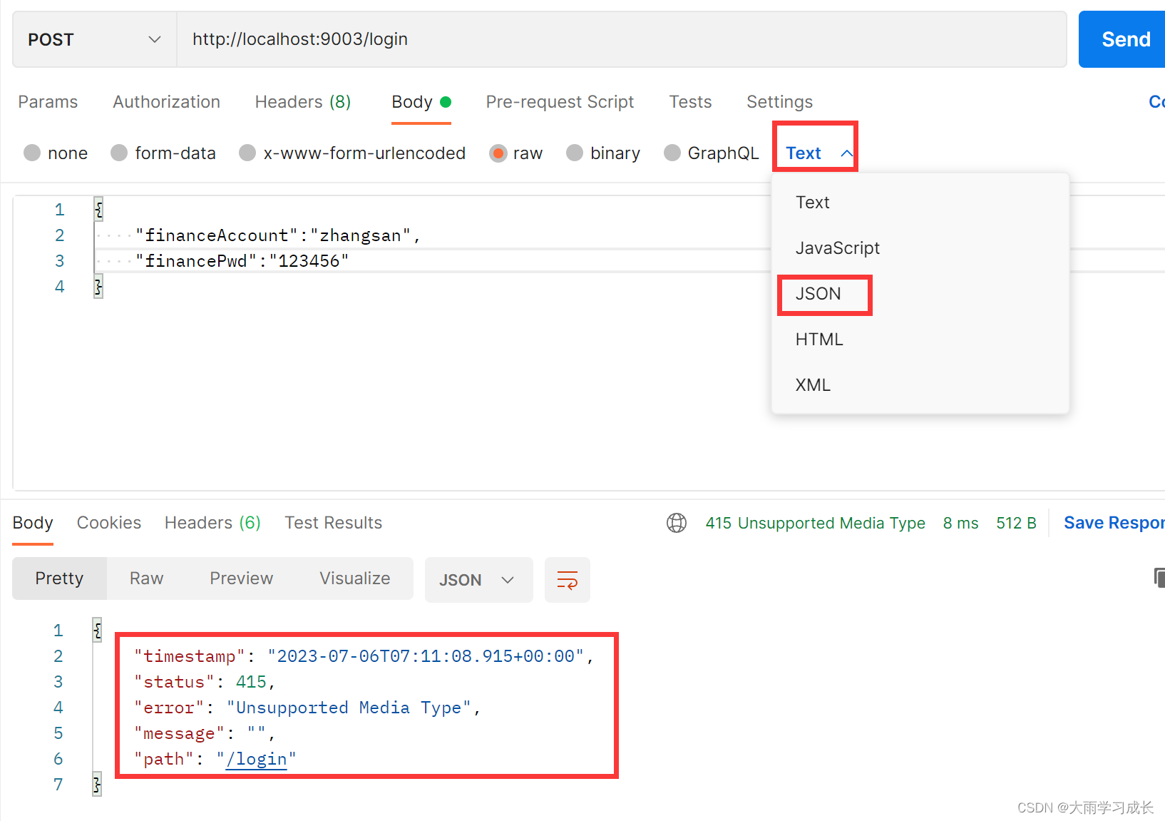Image resolution: width=1165 pixels, height=821 pixels.
Task: Select the Raw response view
Action: click(x=145, y=578)
